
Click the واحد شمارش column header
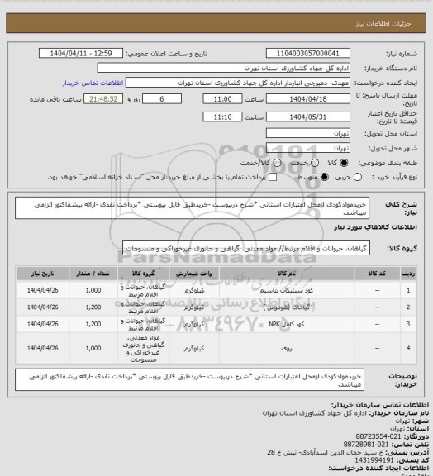coord(193,274)
